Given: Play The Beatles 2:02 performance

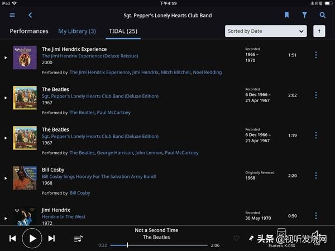Looking at the screenshot, I should [6, 98].
